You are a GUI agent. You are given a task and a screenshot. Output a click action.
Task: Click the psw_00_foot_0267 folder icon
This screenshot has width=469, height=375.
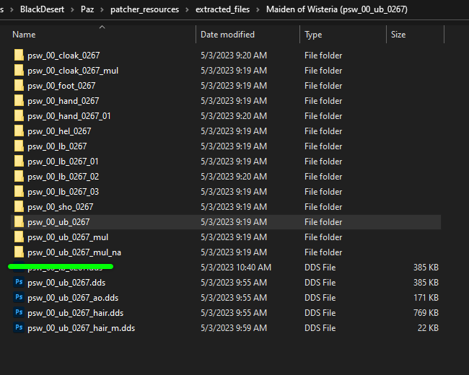click(x=19, y=86)
